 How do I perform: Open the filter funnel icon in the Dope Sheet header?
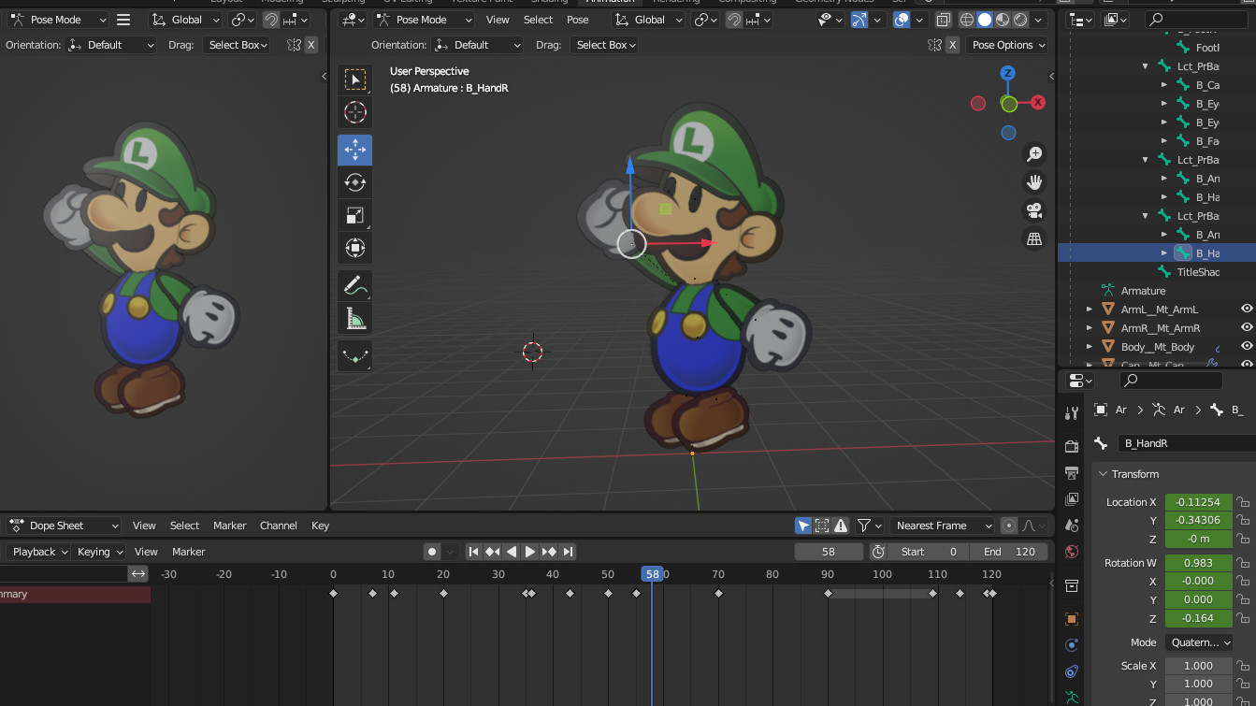[x=865, y=525]
